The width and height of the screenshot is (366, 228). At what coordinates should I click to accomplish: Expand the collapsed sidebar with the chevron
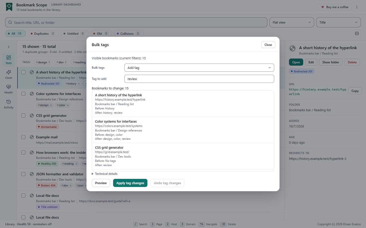coord(9,47)
